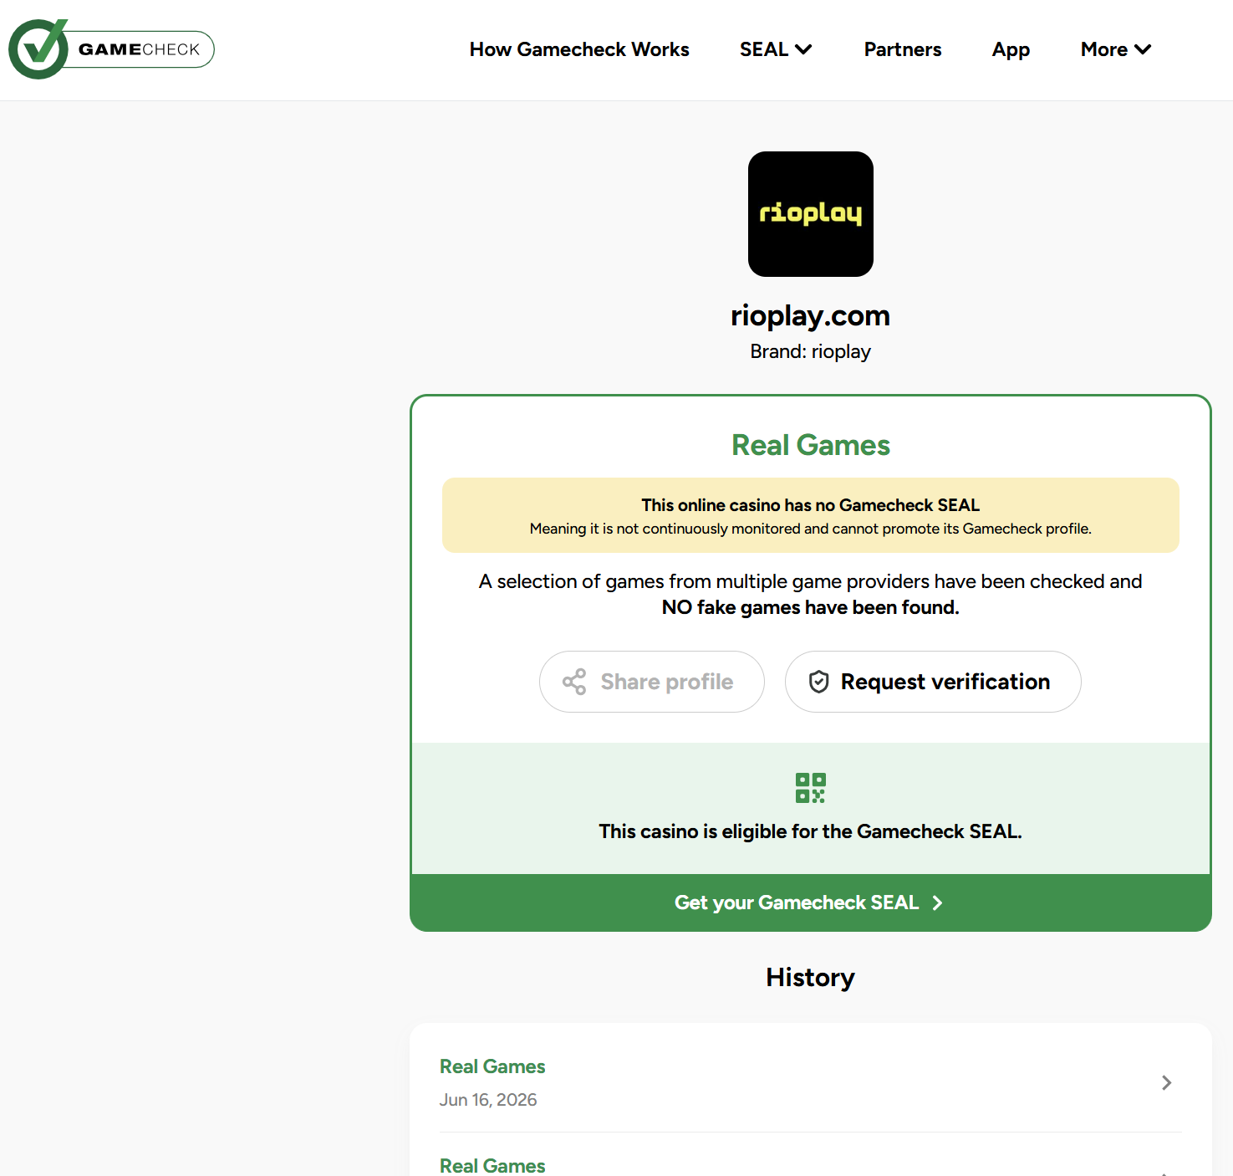Expand the SEAL dropdown menu

(776, 49)
